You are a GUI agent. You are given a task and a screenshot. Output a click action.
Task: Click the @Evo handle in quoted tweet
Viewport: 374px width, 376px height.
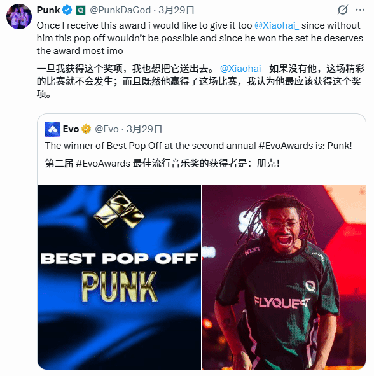pyautogui.click(x=107, y=129)
